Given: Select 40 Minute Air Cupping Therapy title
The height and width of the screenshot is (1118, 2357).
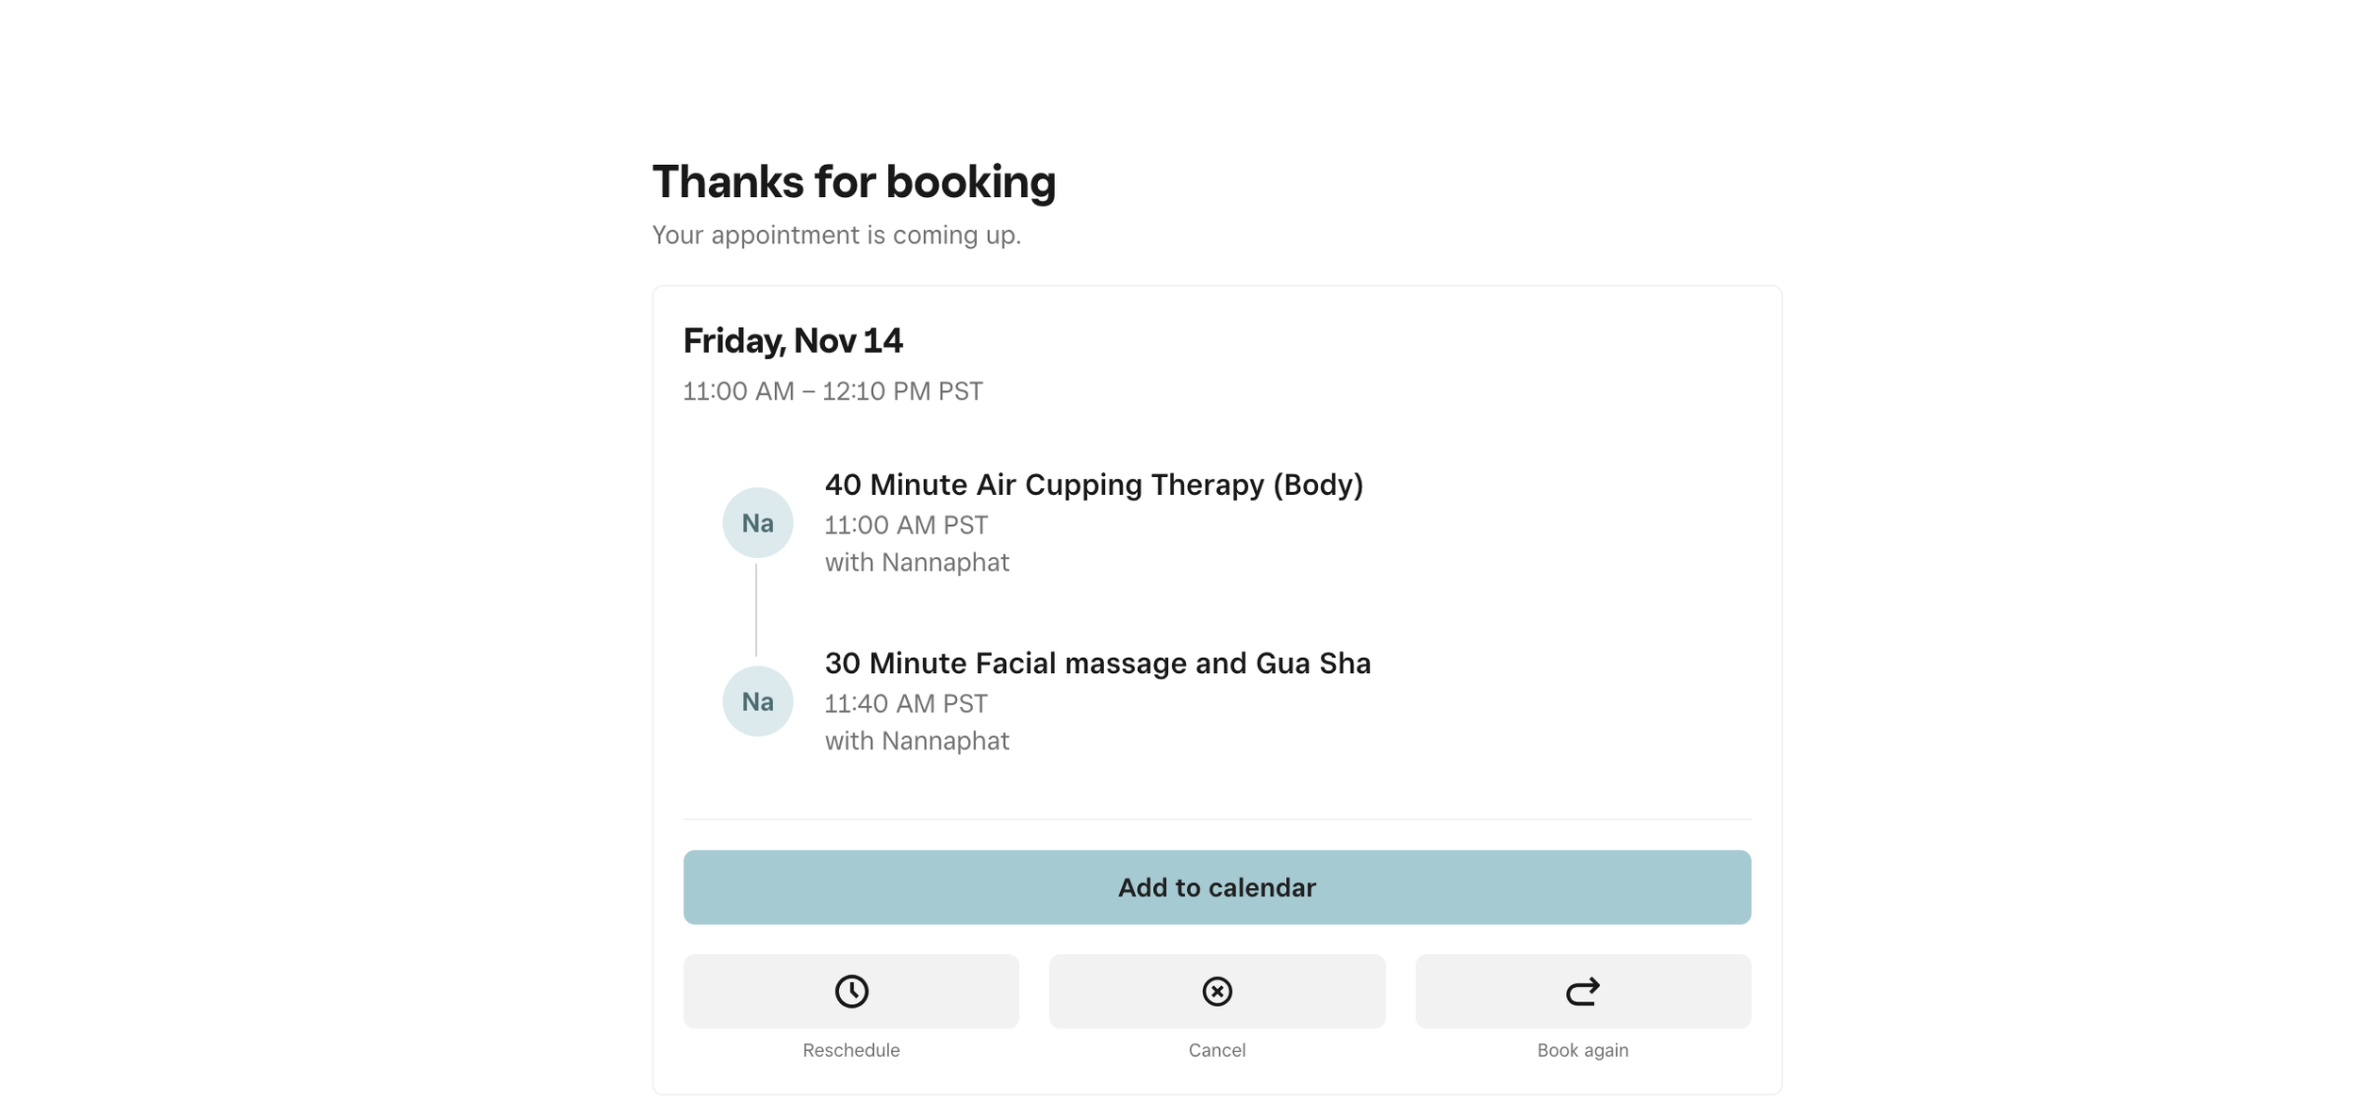Looking at the screenshot, I should (x=1093, y=485).
